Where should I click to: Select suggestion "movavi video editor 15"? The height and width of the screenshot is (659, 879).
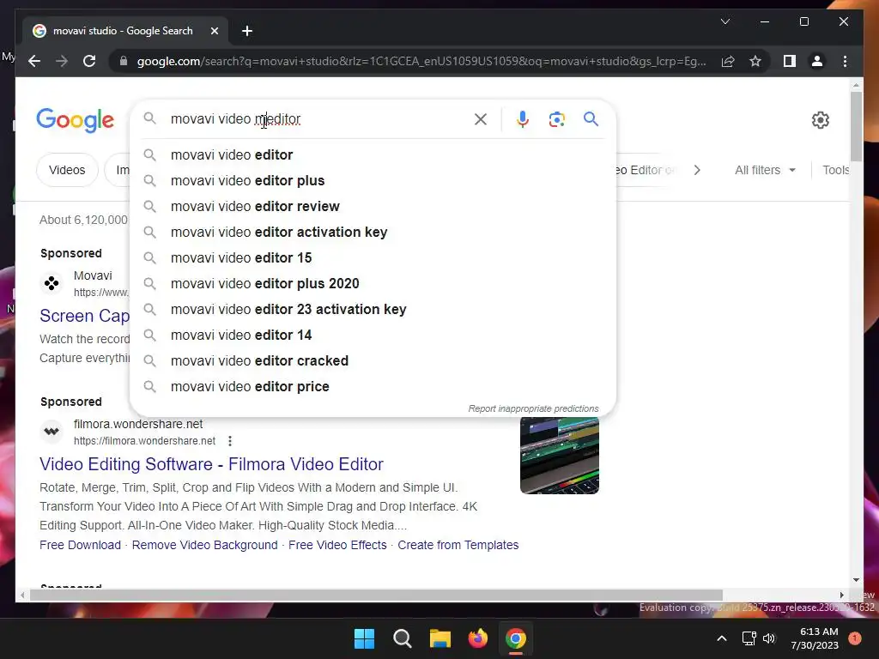coord(373,257)
